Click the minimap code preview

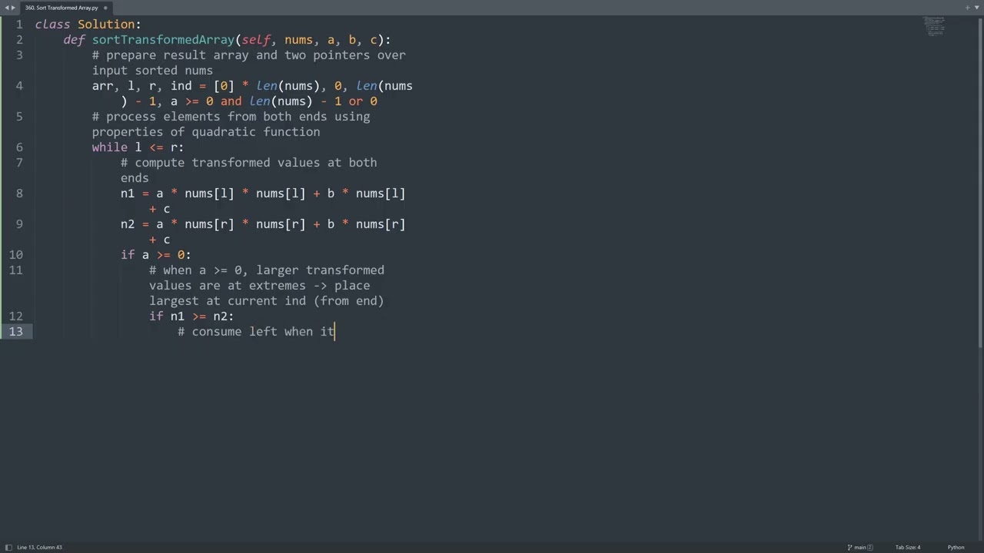click(x=934, y=26)
